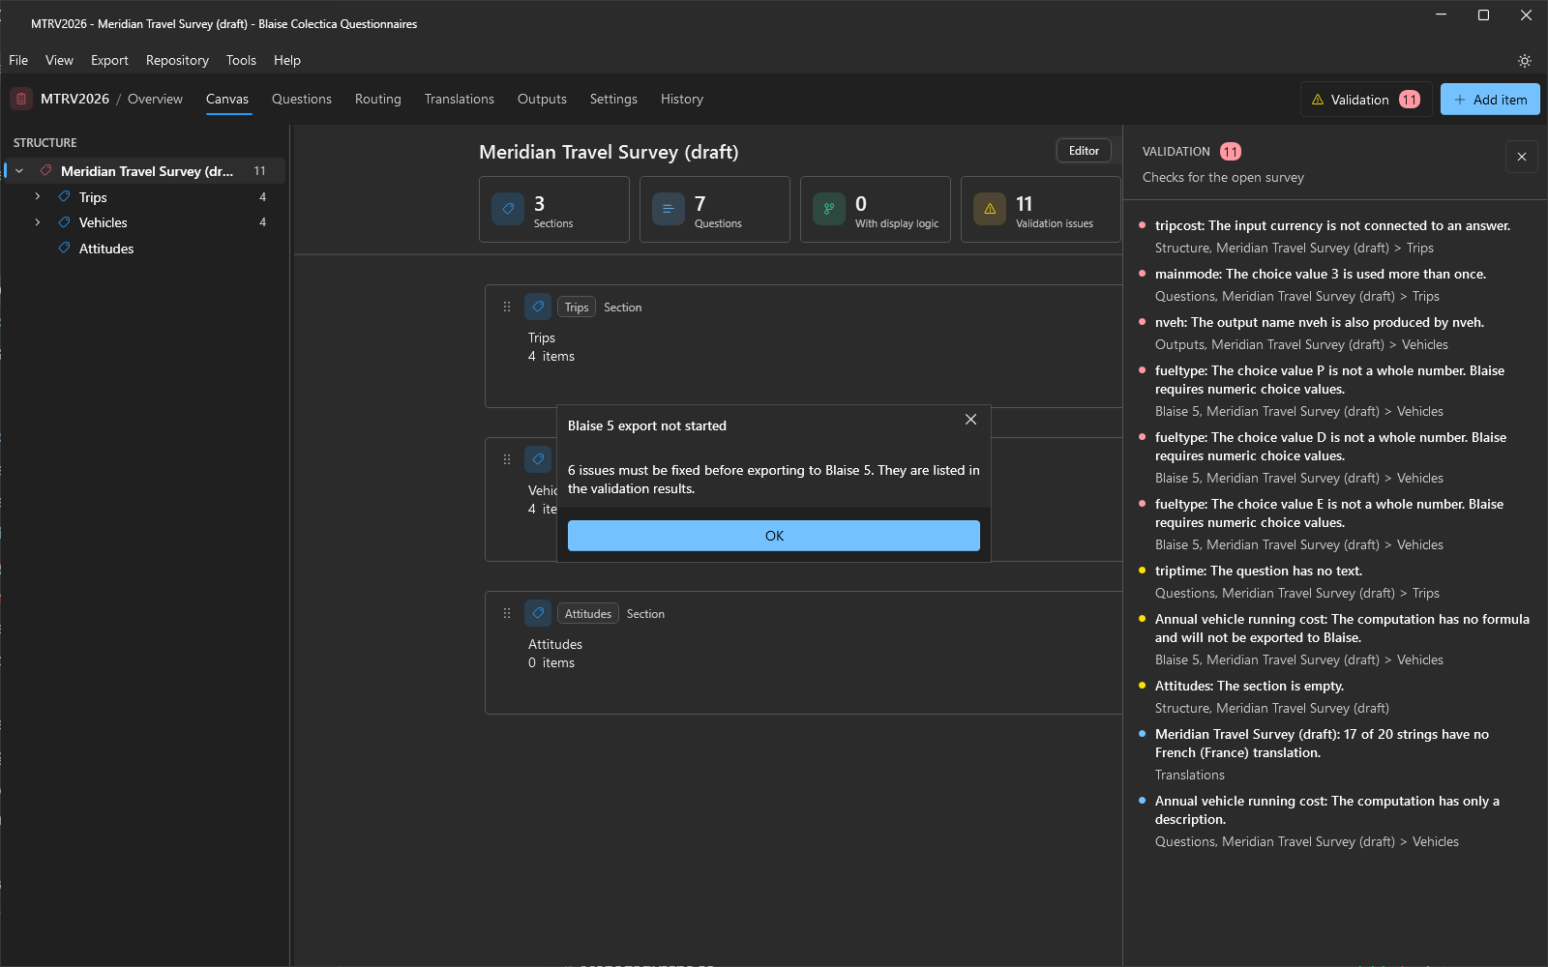The image size is (1548, 967).
Task: Open the tripcost input currency validation issue
Action: (x=1335, y=236)
